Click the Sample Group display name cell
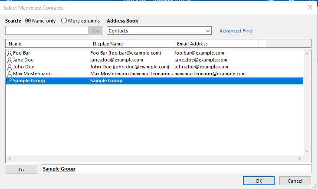This screenshot has width=318, height=190. pyautogui.click(x=106, y=81)
